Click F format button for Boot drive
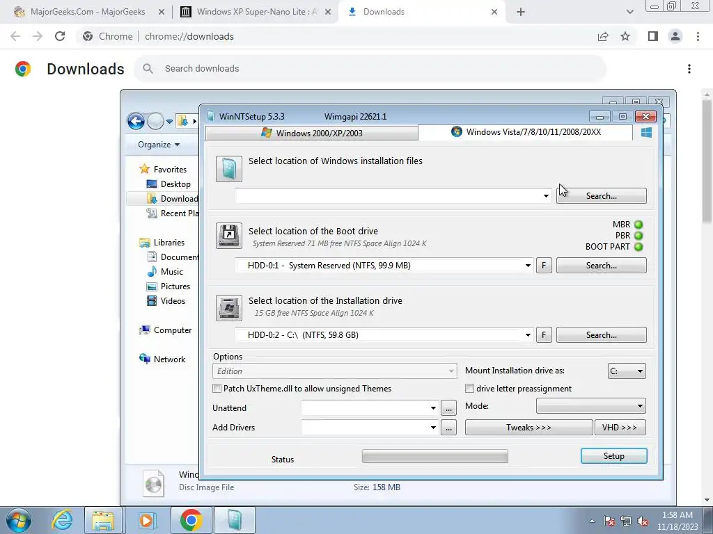 point(544,266)
